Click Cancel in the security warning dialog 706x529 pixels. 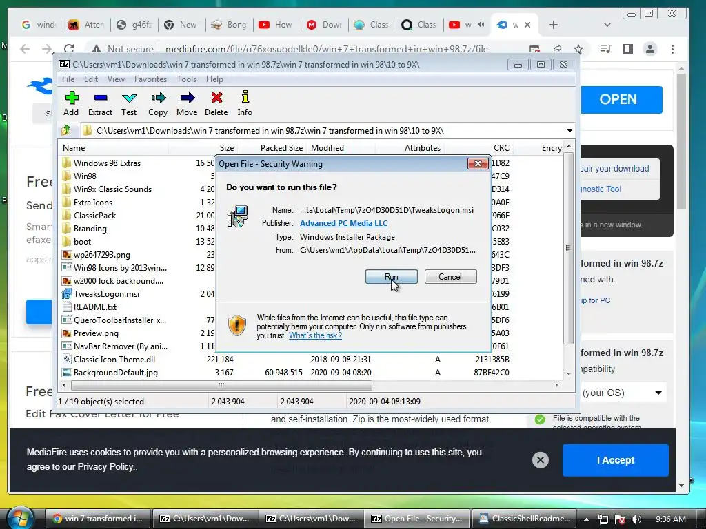(x=450, y=277)
